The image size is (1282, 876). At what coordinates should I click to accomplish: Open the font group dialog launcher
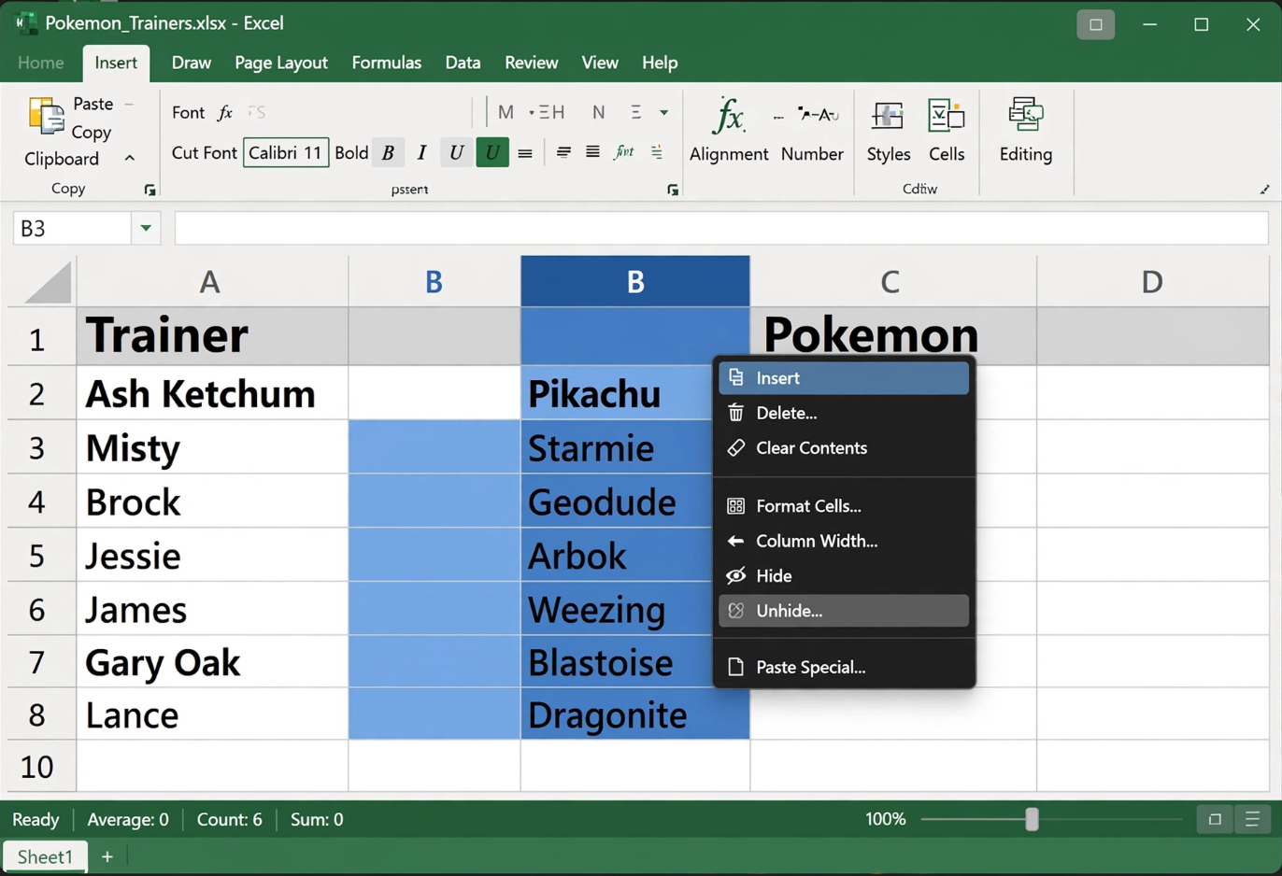pyautogui.click(x=672, y=190)
